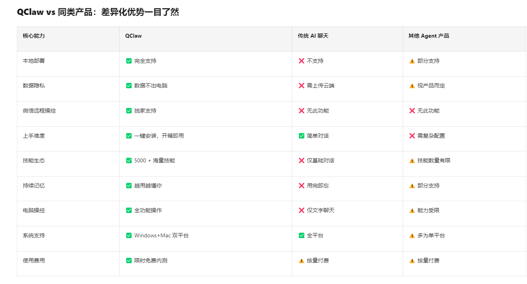Click the 技能数量有限 cell text
This screenshot has width=527, height=284.
[x=434, y=160]
